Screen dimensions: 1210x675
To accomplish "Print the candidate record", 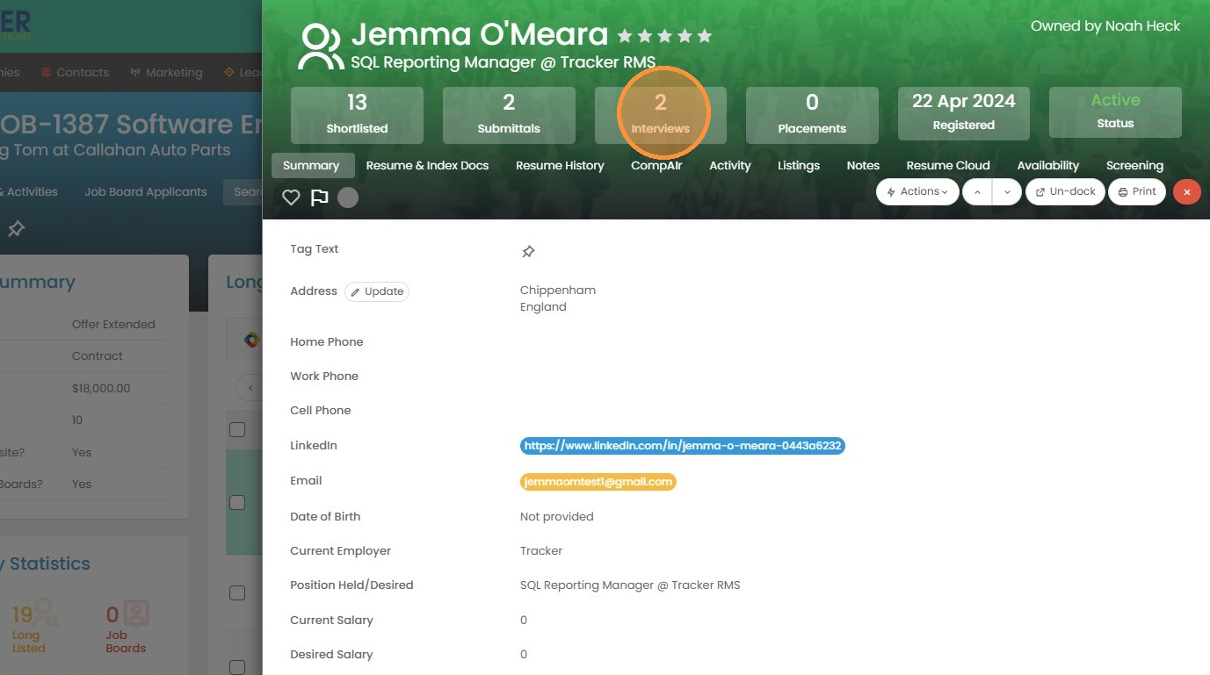I will [1137, 192].
